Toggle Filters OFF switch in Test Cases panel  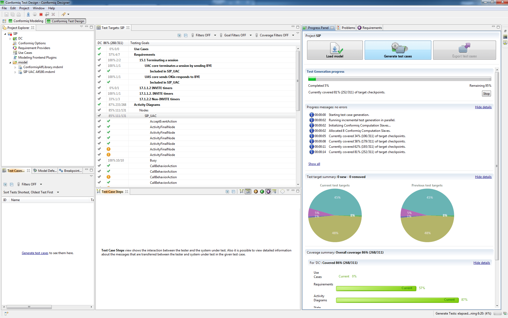pyautogui.click(x=19, y=184)
